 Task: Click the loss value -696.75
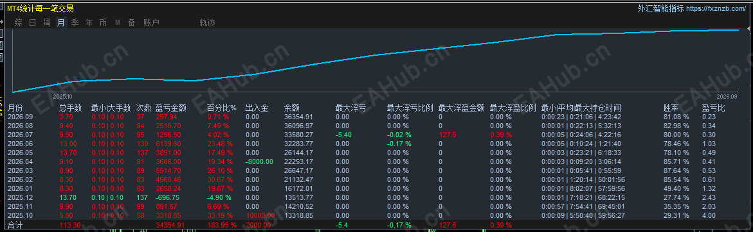tap(168, 197)
